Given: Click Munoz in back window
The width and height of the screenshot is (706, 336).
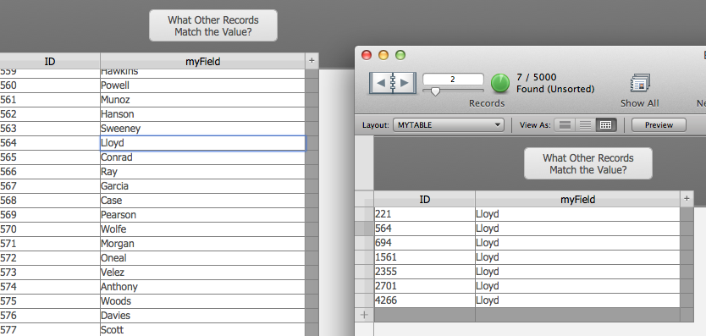Looking at the screenshot, I should coord(202,100).
